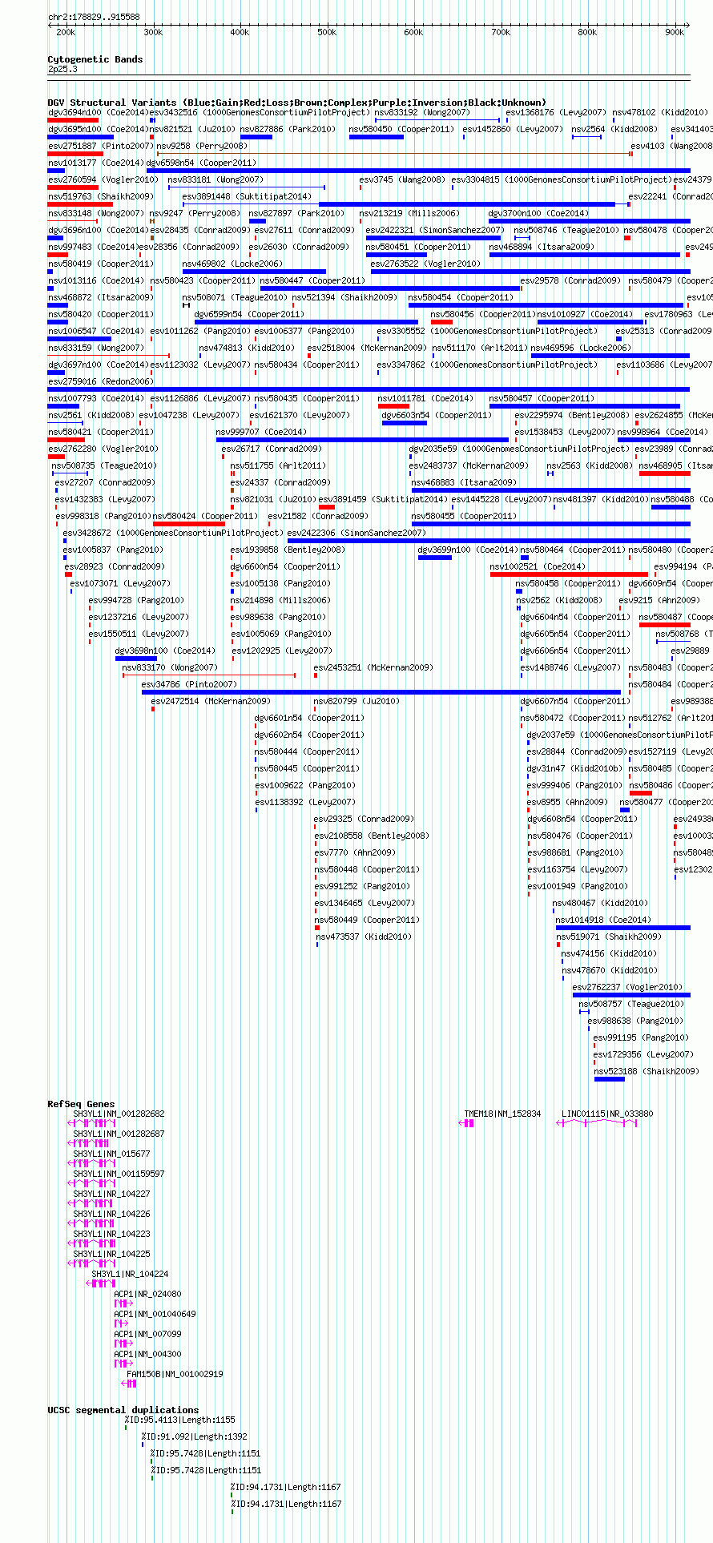Screen dimensions: 713x1543
Task: Select variant nsv833170 (Wong2007)
Action: pos(170,668)
